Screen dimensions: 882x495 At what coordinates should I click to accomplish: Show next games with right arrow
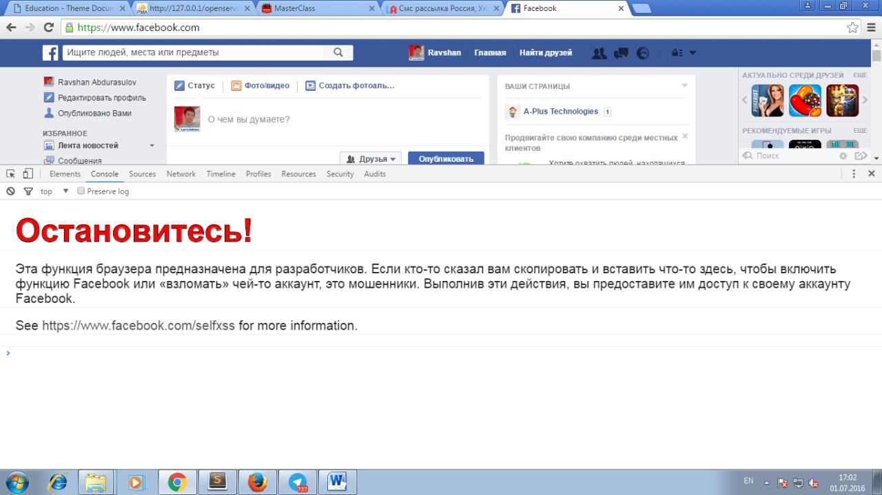[x=865, y=101]
